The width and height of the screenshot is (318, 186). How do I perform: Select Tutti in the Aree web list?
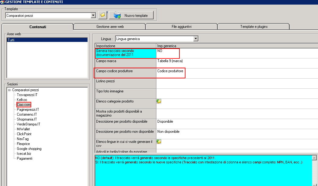[x=47, y=40]
